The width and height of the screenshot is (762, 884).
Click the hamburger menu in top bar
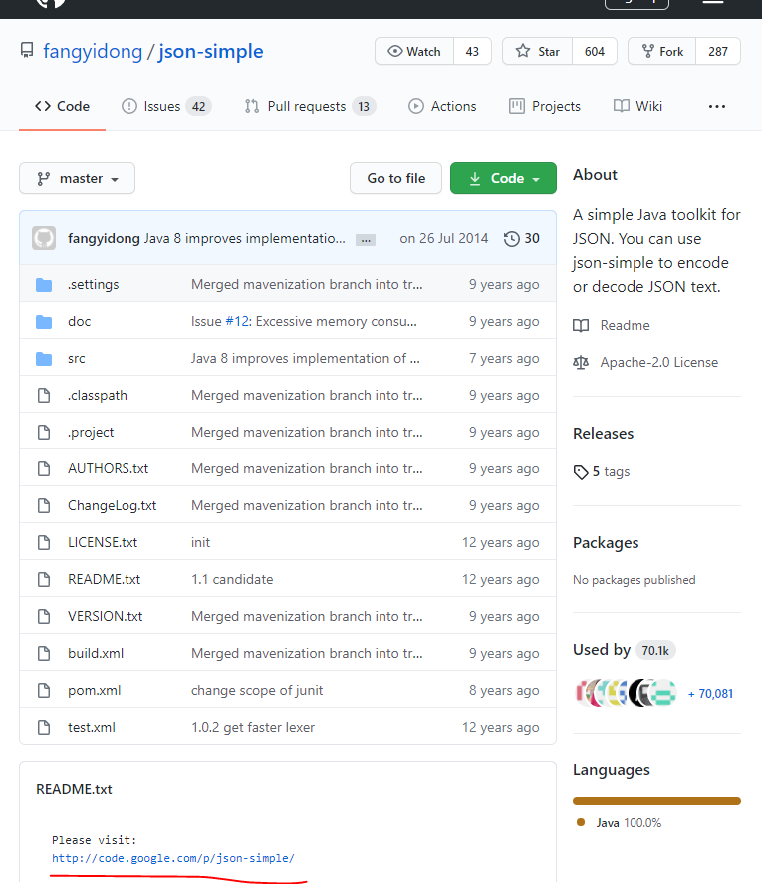(713, 2)
